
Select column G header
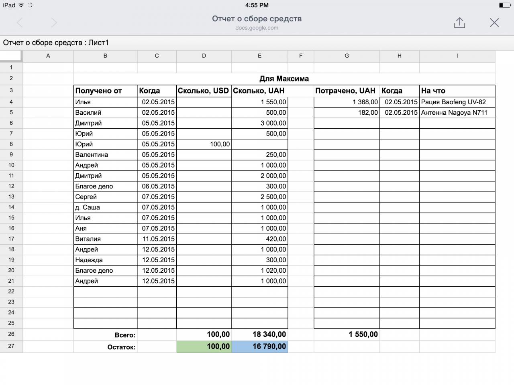347,56
